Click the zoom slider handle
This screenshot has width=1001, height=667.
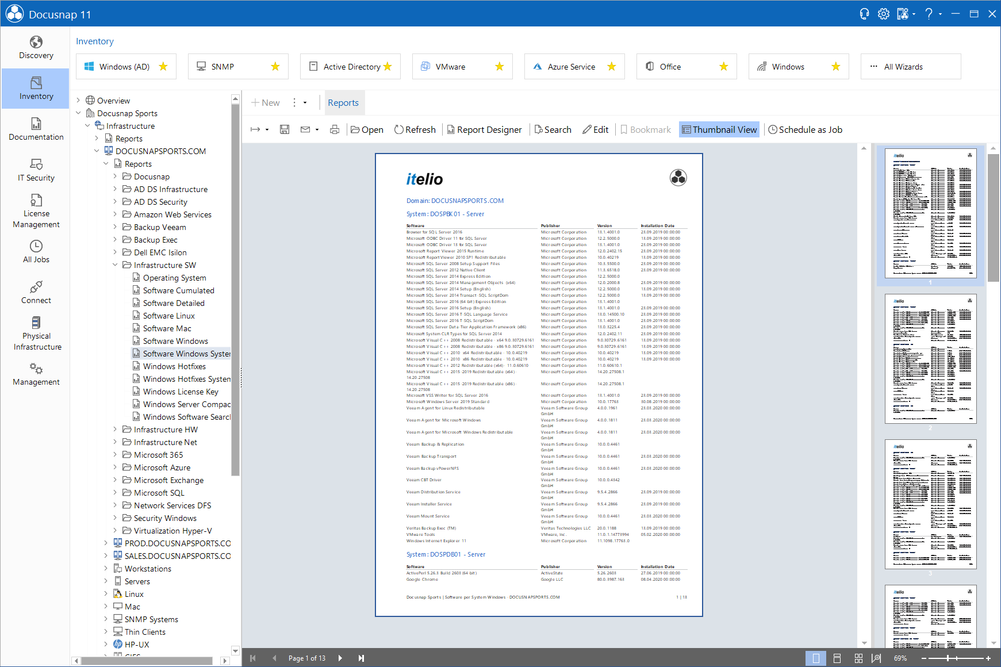(x=949, y=658)
